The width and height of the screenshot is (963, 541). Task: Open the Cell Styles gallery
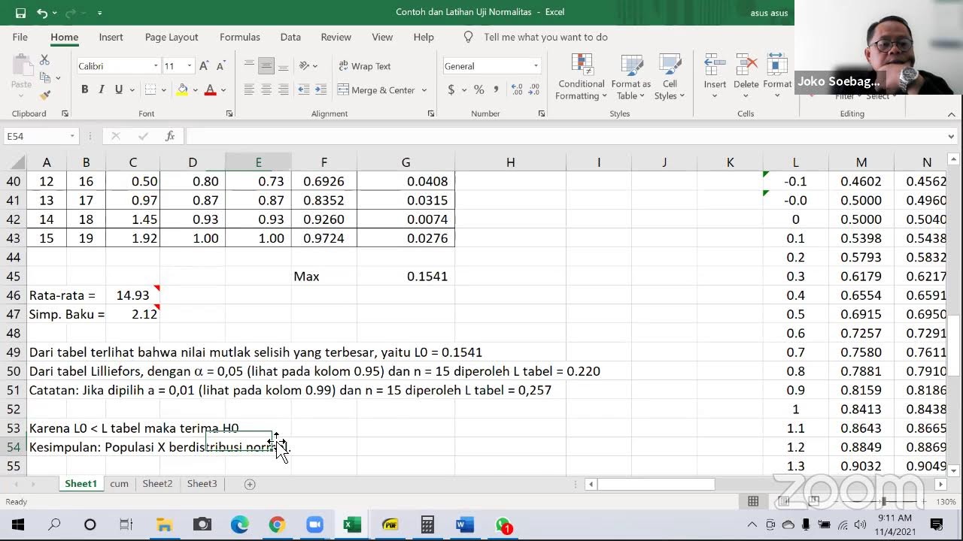670,77
